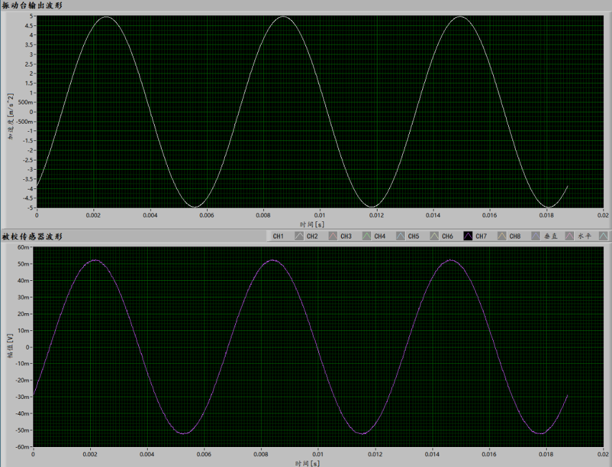Select the 水平 legend label
This screenshot has width=612, height=467.
click(x=584, y=236)
